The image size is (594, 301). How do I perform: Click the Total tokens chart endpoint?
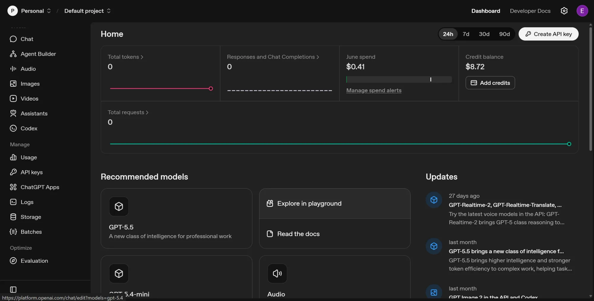pos(211,89)
